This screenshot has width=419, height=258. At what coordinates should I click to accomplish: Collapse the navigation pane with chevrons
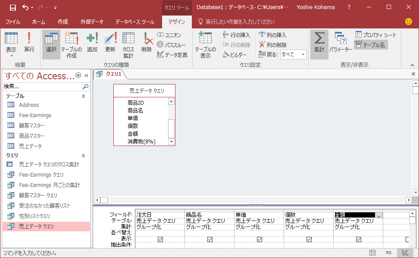pos(86,75)
